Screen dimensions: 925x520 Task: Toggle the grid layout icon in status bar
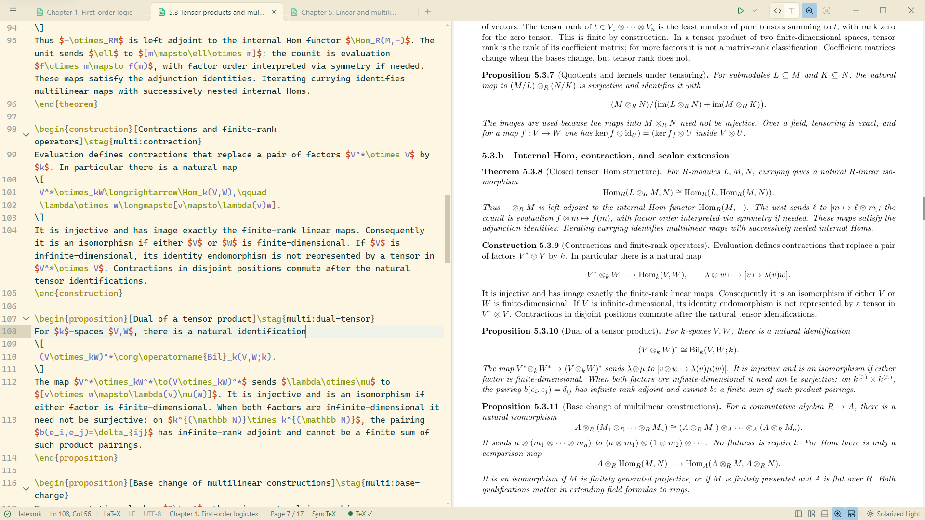[851, 514]
